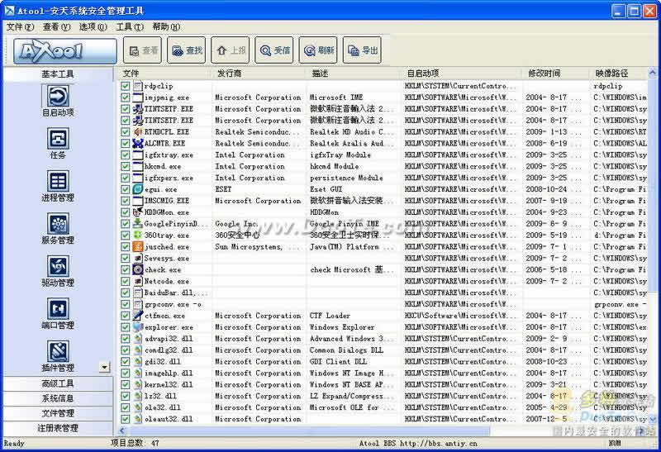Open the 工具(T) menu
The width and height of the screenshot is (661, 452).
click(x=130, y=27)
